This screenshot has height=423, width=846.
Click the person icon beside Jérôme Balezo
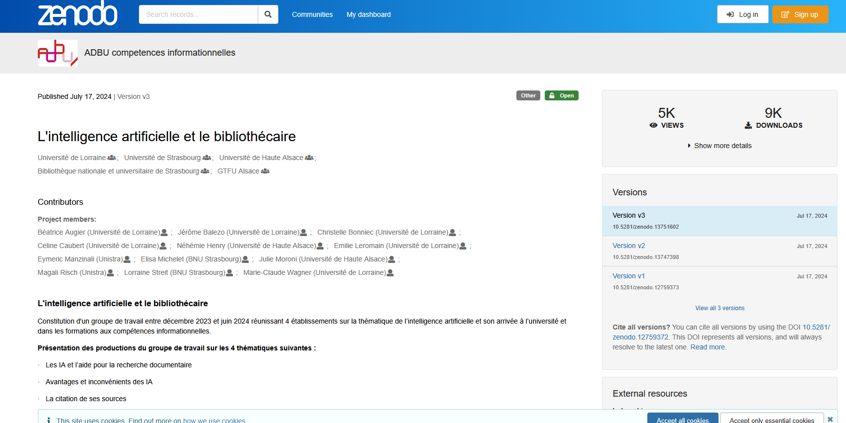click(304, 232)
